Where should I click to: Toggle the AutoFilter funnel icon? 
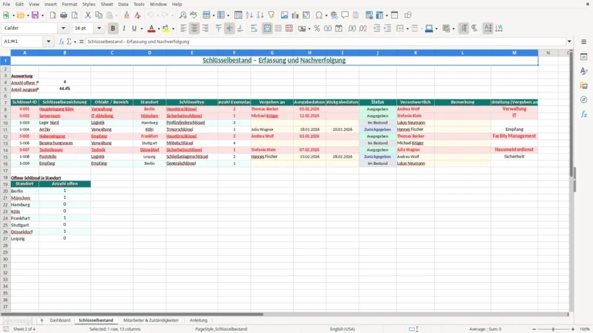coord(271,15)
